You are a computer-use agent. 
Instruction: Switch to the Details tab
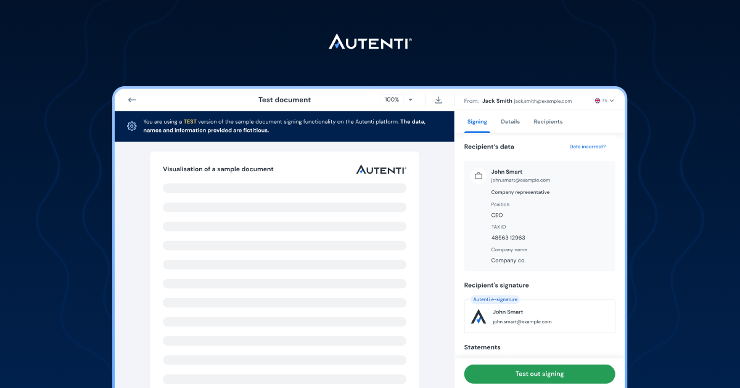(510, 122)
